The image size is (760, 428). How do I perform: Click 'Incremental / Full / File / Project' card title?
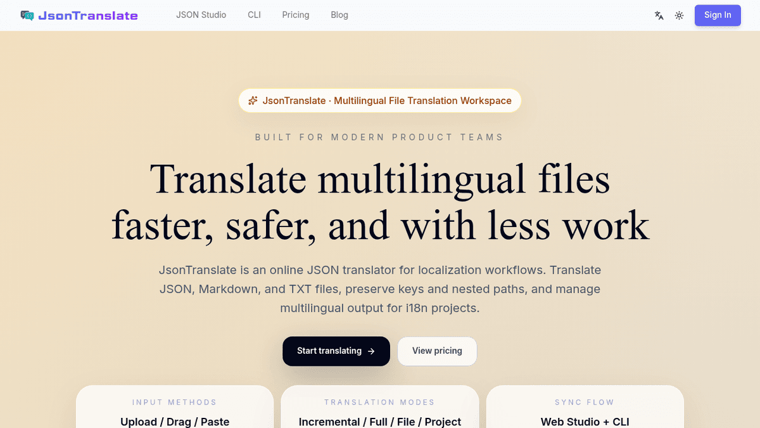point(380,422)
